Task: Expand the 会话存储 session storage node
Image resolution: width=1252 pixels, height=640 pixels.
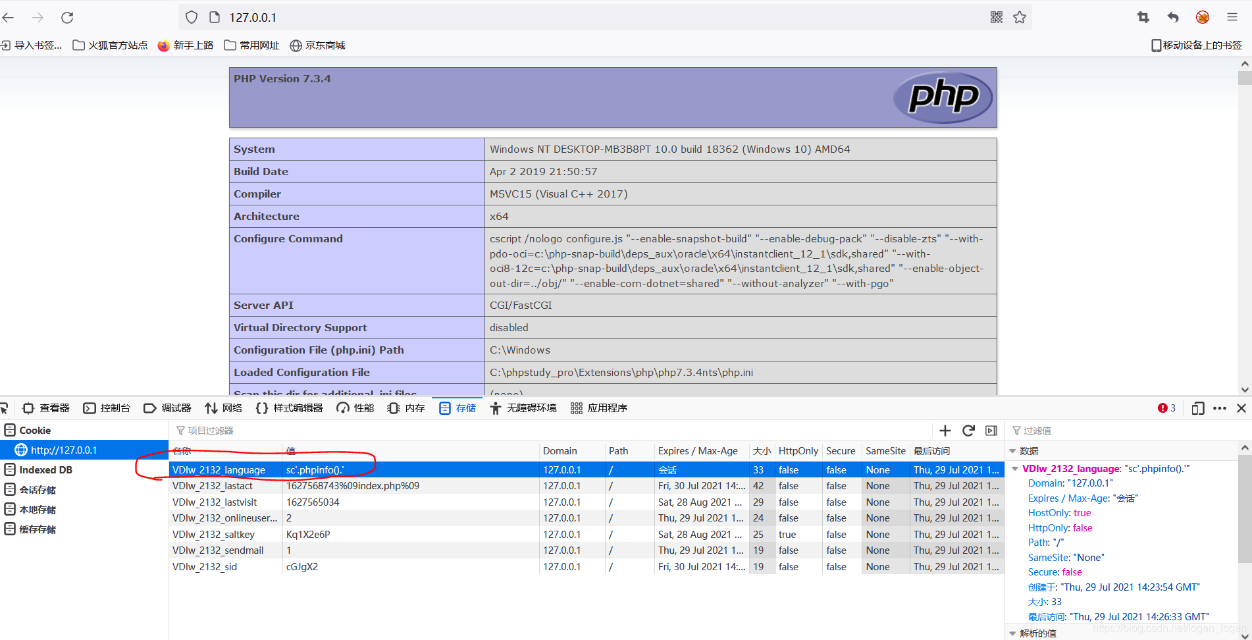Action: click(30, 489)
